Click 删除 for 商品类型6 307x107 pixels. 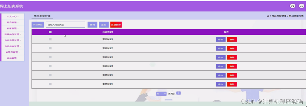click(x=232, y=84)
